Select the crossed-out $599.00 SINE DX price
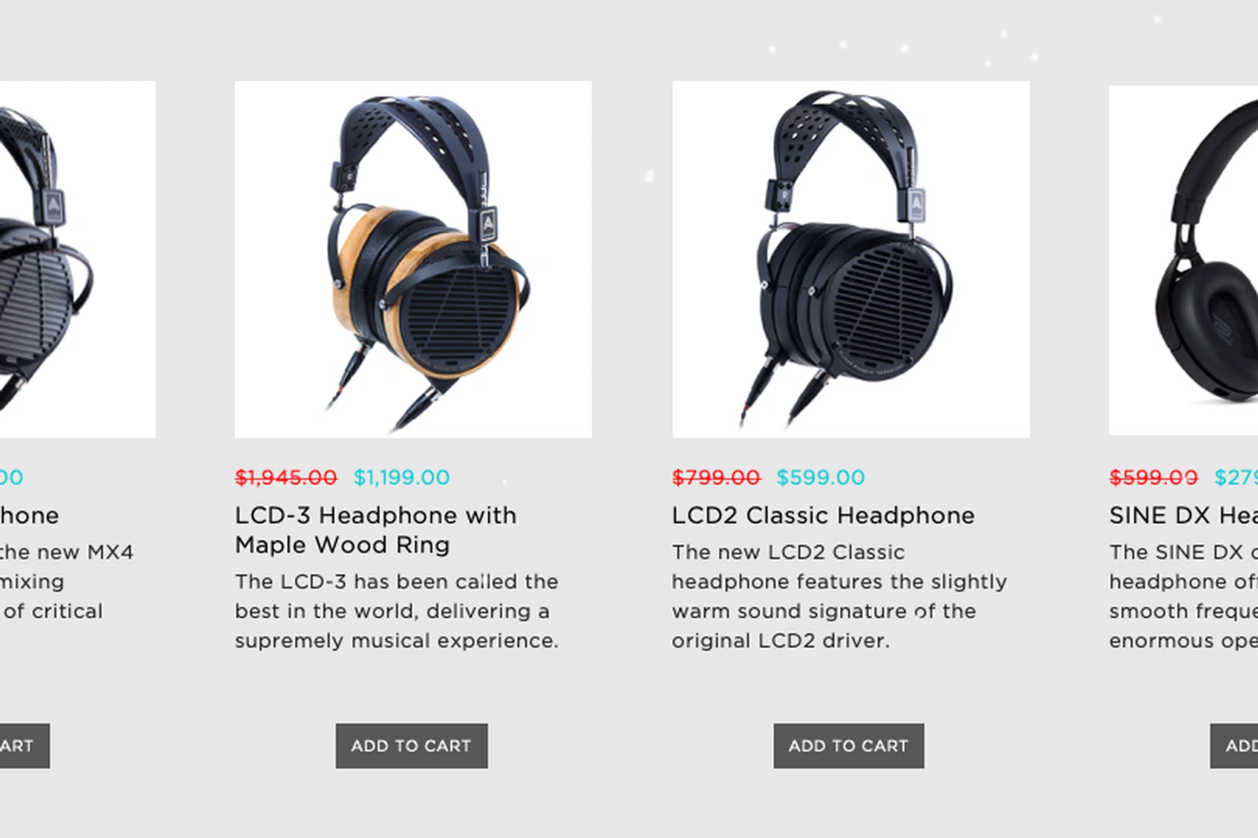 click(x=1153, y=477)
